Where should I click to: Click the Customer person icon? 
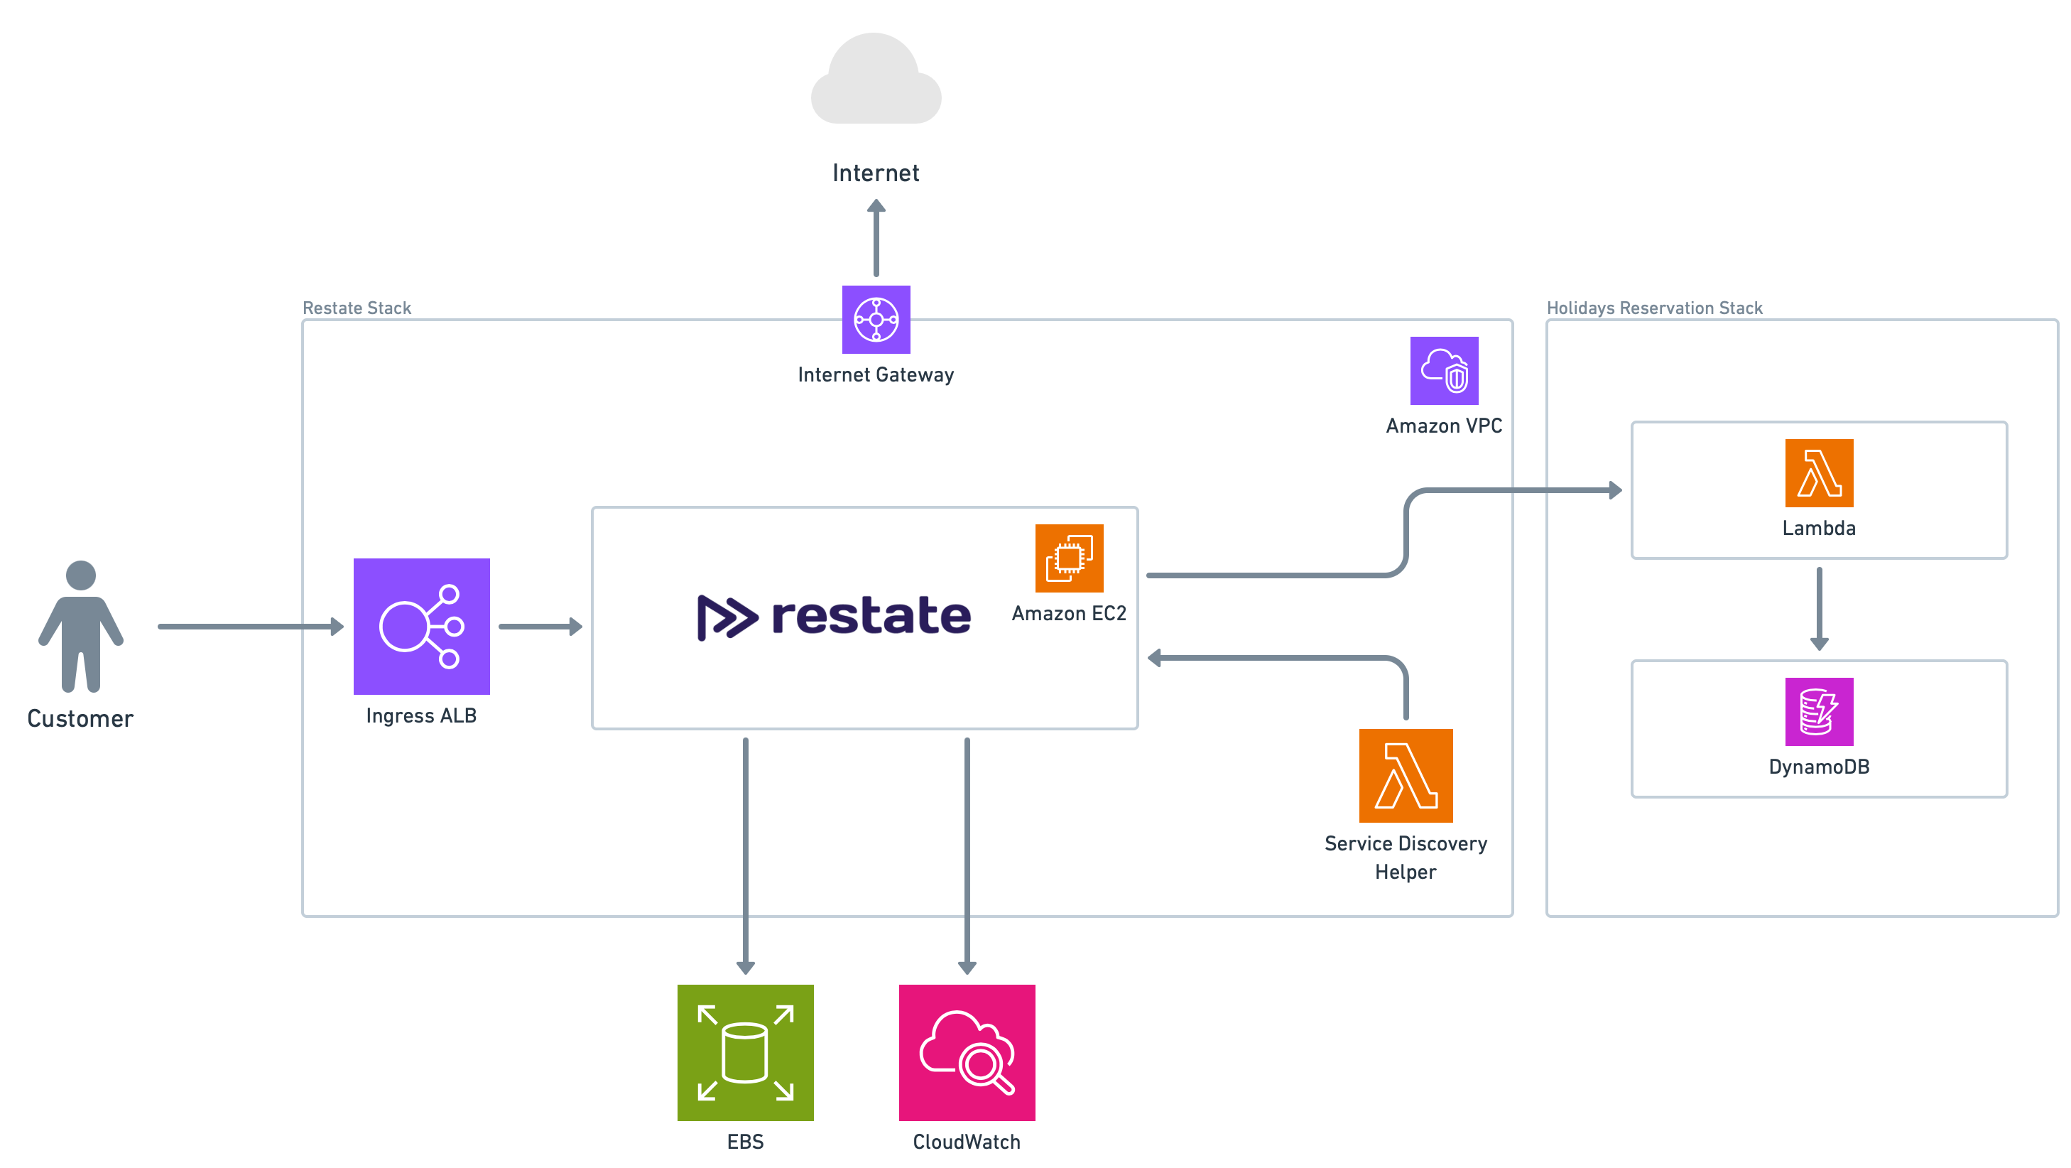click(80, 626)
